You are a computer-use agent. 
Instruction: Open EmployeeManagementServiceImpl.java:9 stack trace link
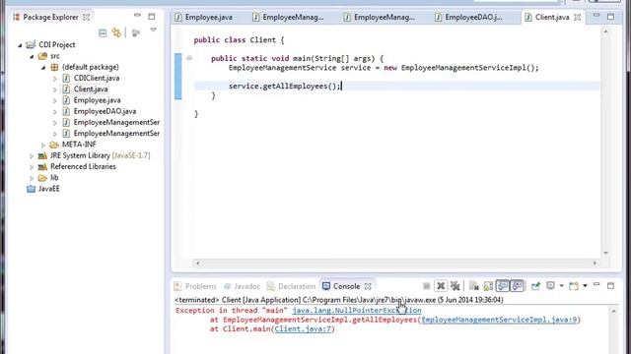(x=499, y=320)
